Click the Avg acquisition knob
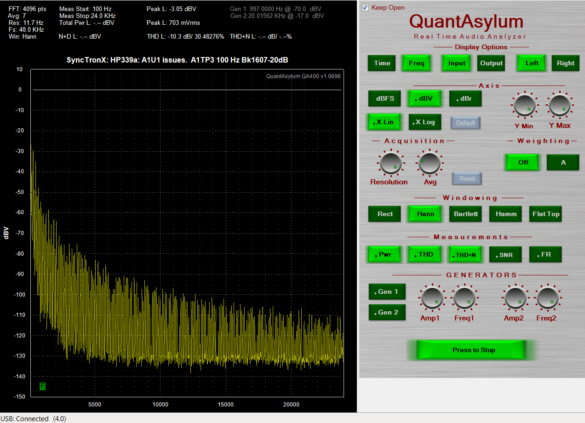This screenshot has width=585, height=423. tap(430, 163)
